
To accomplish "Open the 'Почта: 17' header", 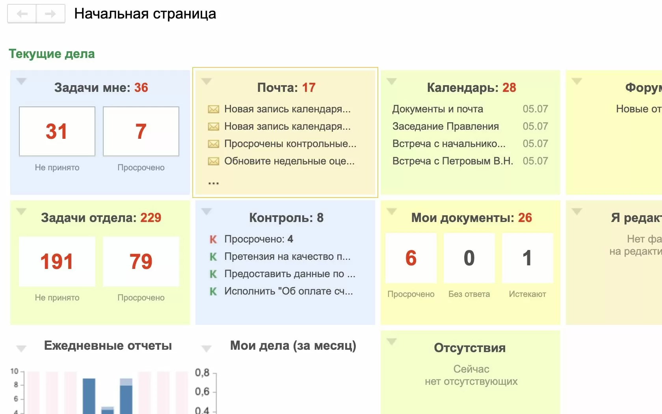I will tap(286, 88).
